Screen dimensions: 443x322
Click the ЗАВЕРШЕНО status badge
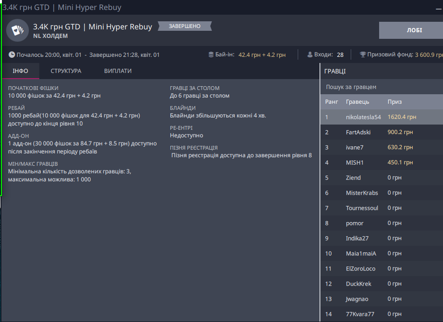(185, 26)
